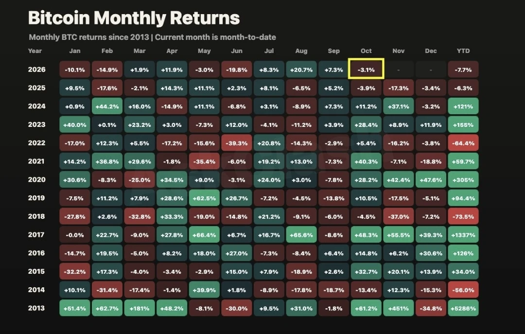Click the -32.2% January 2015 cell
This screenshot has height=334, width=525.
(75, 272)
